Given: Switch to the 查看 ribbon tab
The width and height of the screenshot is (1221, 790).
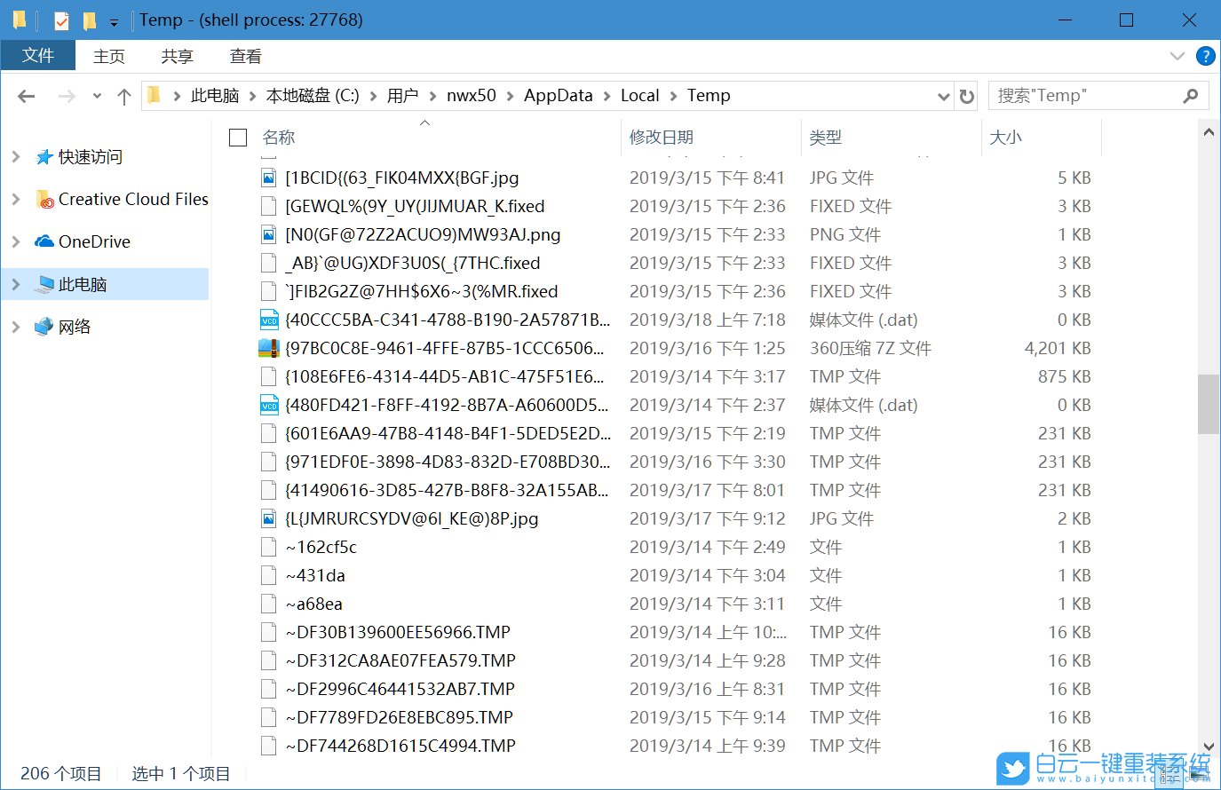Looking at the screenshot, I should 245,56.
